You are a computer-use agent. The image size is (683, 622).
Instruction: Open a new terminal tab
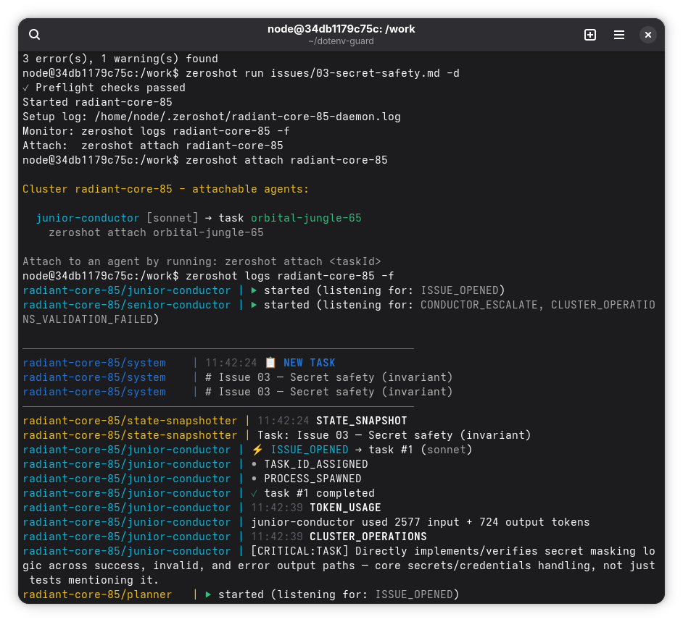(589, 34)
